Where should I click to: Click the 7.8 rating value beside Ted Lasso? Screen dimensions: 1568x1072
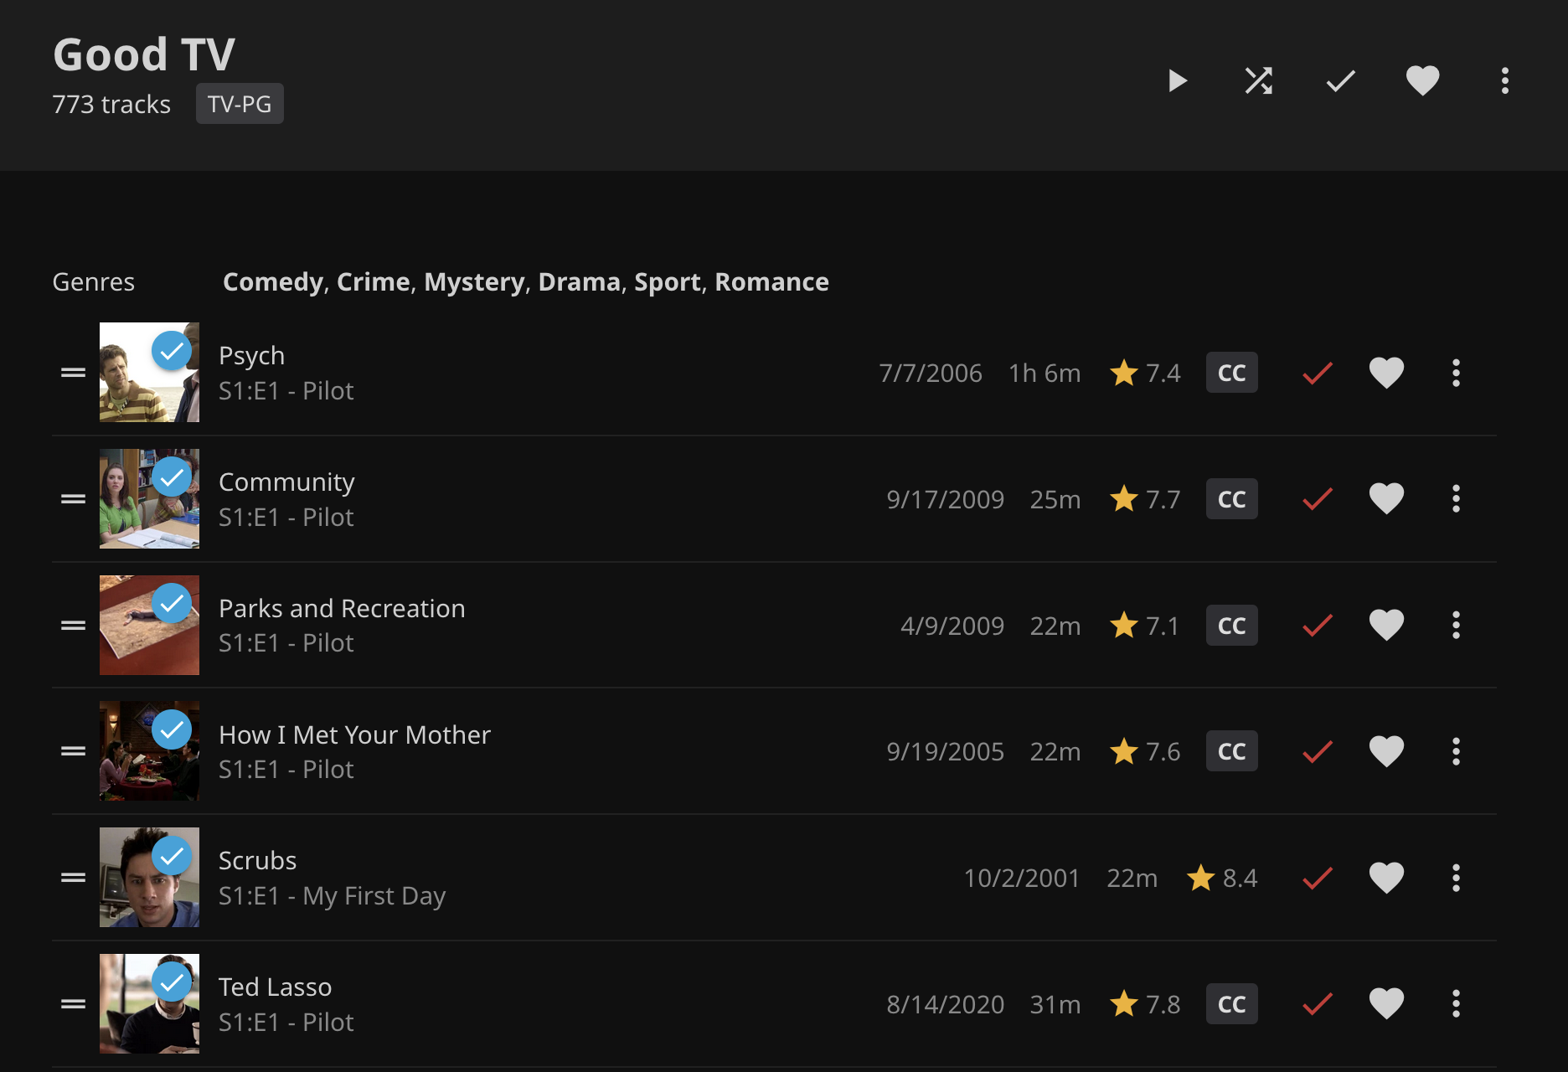[1164, 1003]
